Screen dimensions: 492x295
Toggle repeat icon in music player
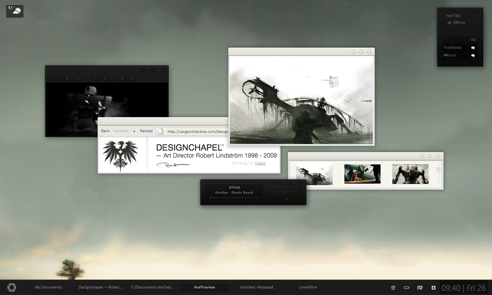point(270,200)
